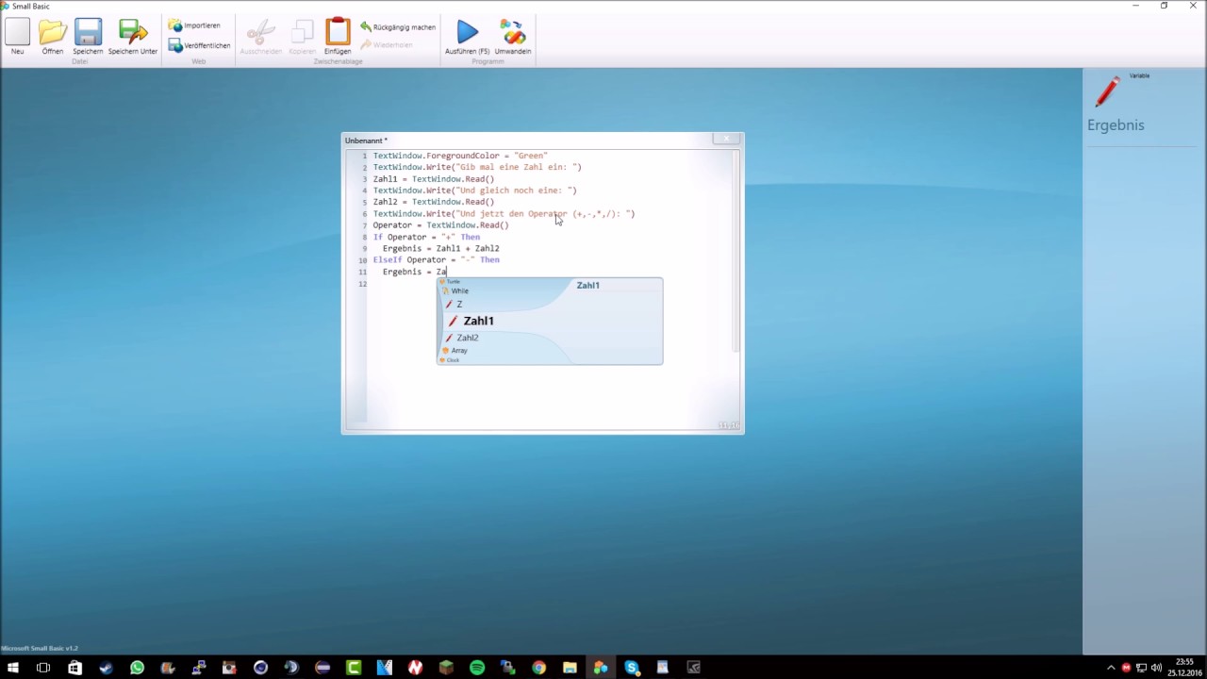This screenshot has width=1207, height=679.
Task: Click the volume icon in system tray
Action: coord(1156,668)
